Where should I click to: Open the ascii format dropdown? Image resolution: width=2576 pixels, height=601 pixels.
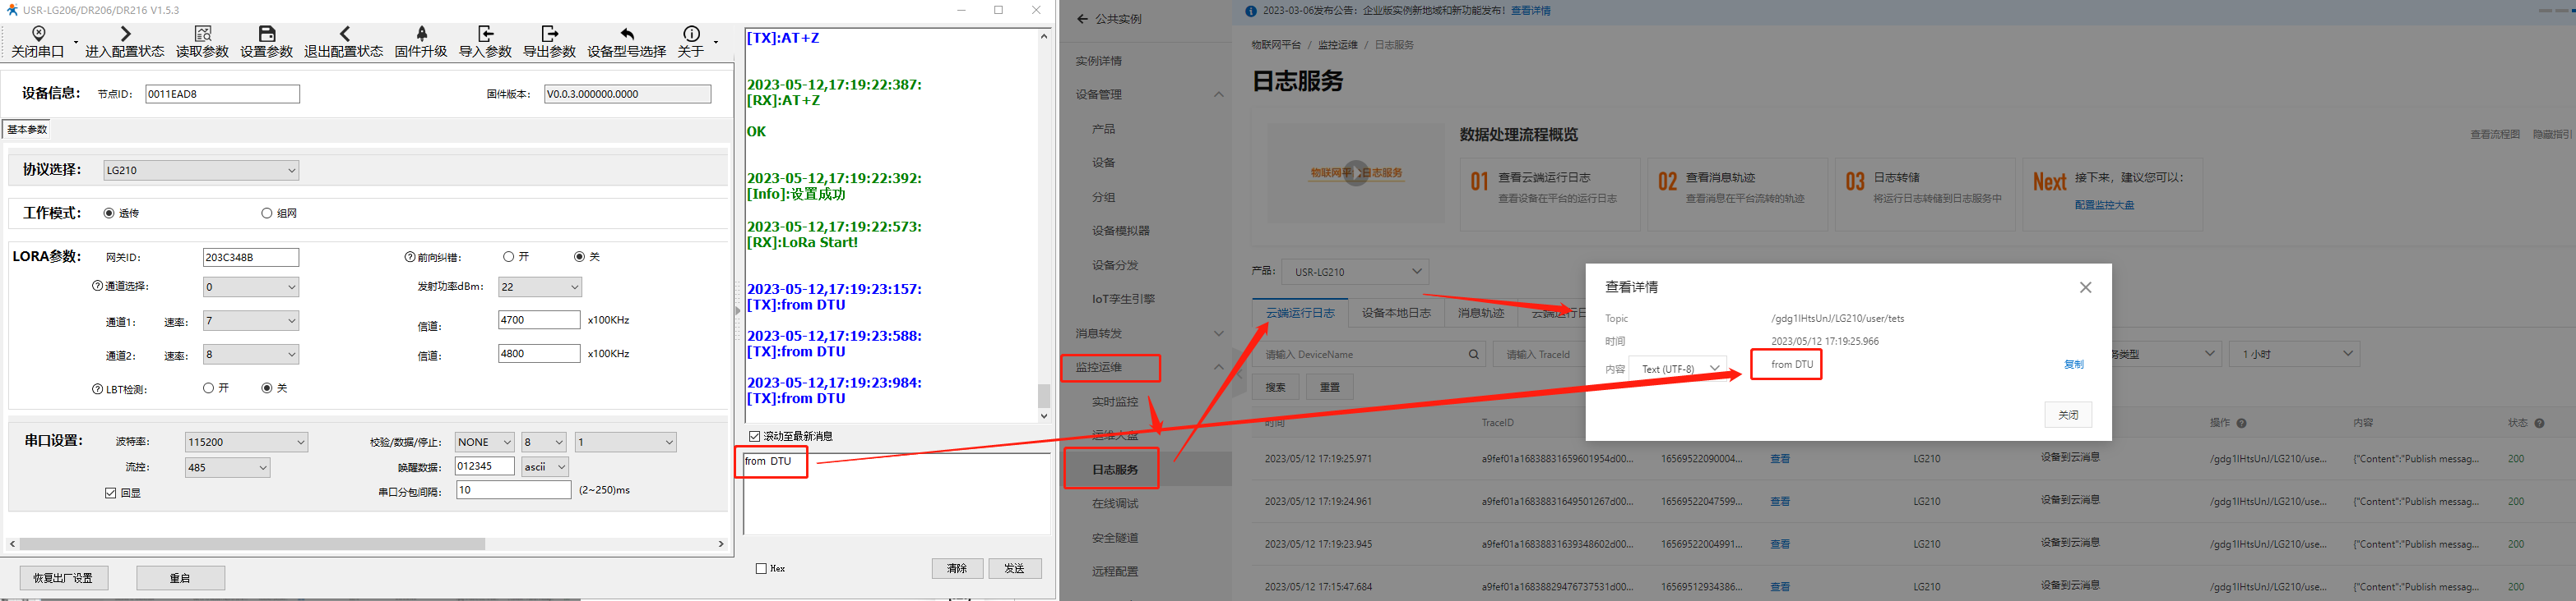click(546, 466)
